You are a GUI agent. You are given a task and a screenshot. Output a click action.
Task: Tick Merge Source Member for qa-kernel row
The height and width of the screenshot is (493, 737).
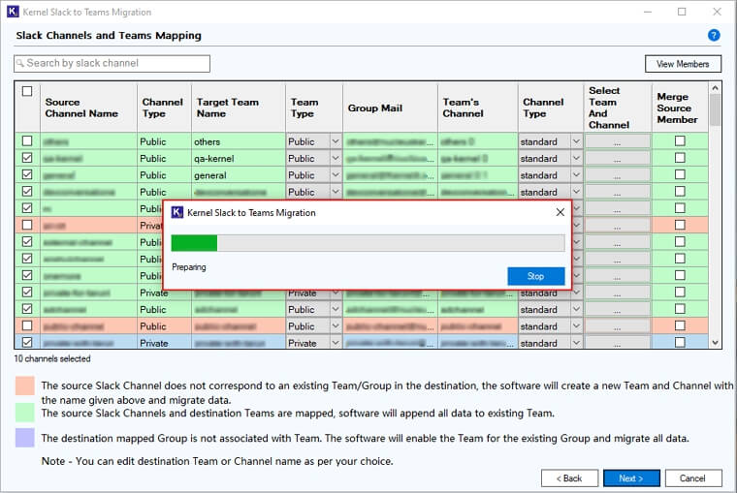[x=680, y=158]
